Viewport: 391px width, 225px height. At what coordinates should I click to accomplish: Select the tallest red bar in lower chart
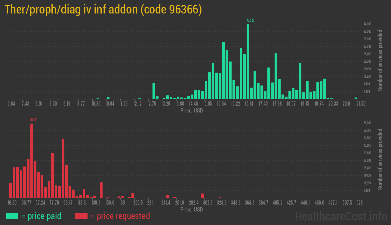click(x=32, y=160)
